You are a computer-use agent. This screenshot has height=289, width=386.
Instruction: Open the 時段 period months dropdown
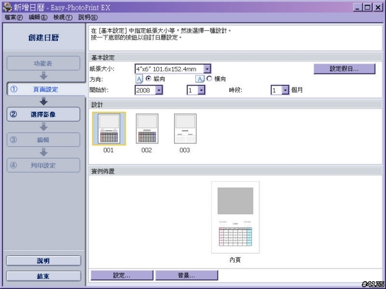(285, 90)
